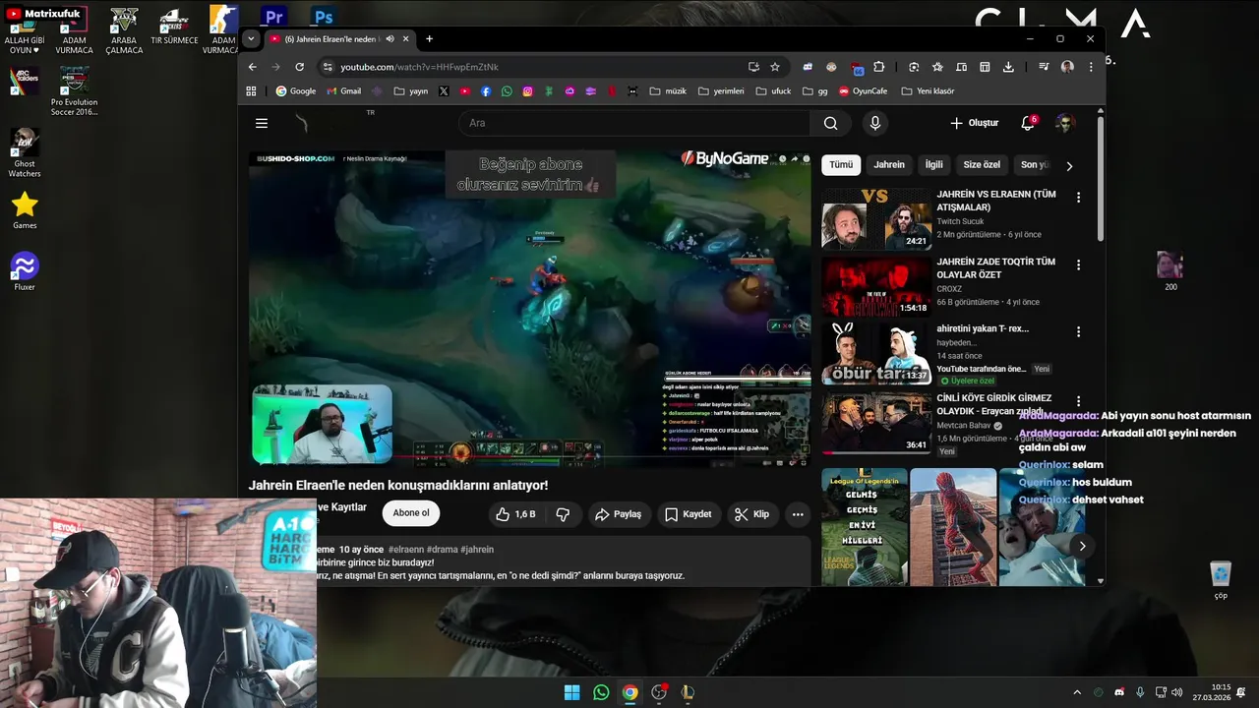The height and width of the screenshot is (708, 1259).
Task: Open the Fluxer desktop icon
Action: click(x=25, y=271)
